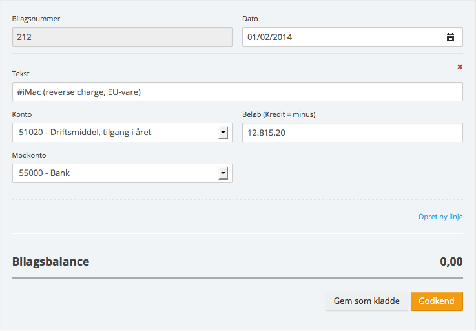Screen dimensions: 476x331
Task: Open the calendar date picker icon
Action: [x=450, y=37]
